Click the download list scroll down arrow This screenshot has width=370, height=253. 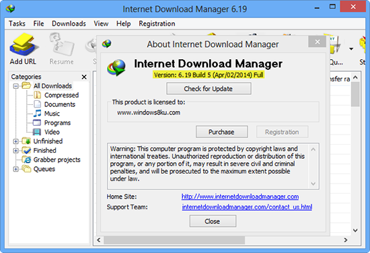(x=355, y=230)
